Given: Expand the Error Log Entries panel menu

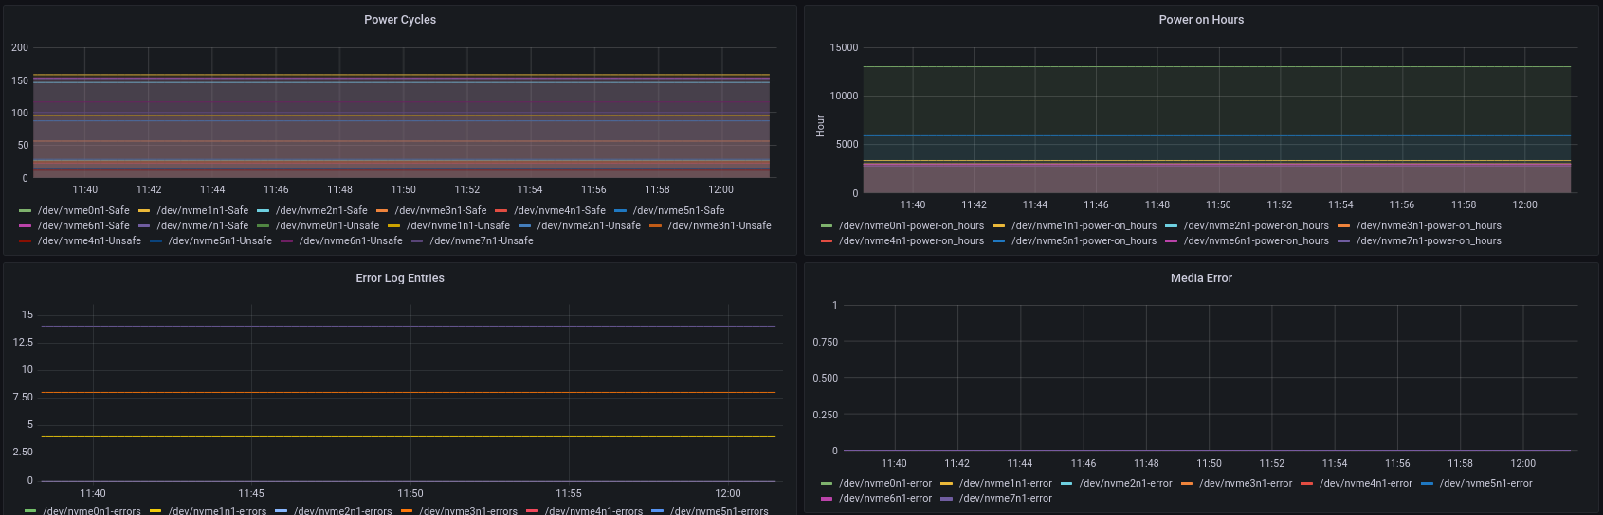Looking at the screenshot, I should pyautogui.click(x=400, y=278).
